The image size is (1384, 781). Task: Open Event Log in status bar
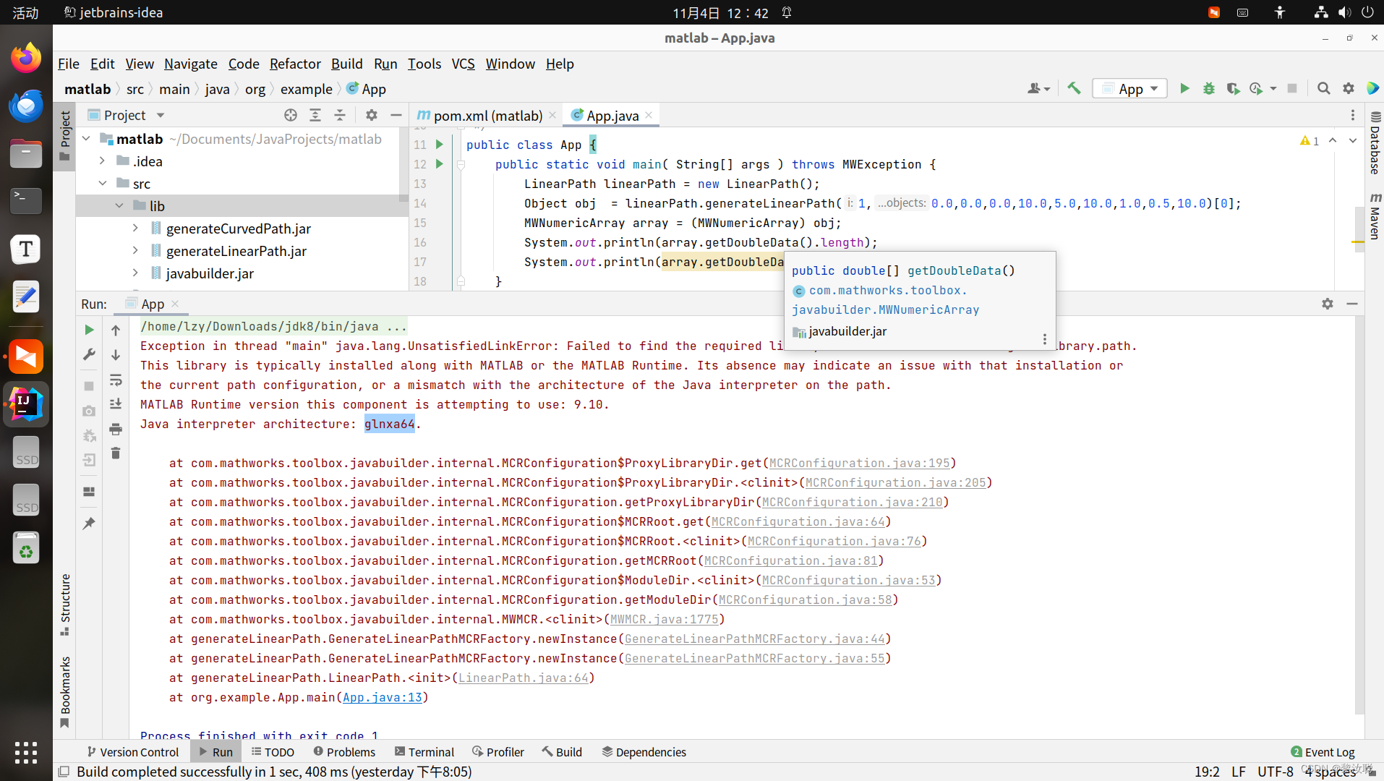(1323, 752)
